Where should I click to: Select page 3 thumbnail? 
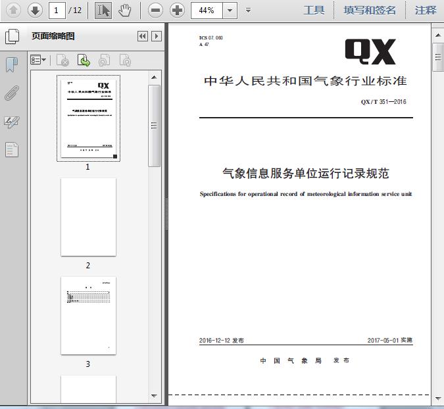point(88,316)
